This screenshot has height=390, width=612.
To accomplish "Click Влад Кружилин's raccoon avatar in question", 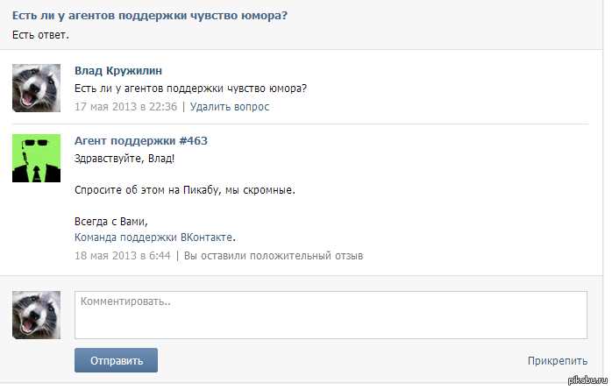I will [36, 88].
